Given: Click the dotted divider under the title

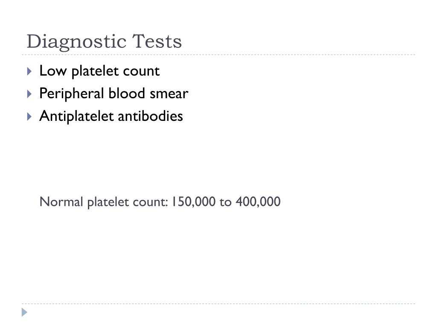Looking at the screenshot, I should pyautogui.click(x=218, y=55).
